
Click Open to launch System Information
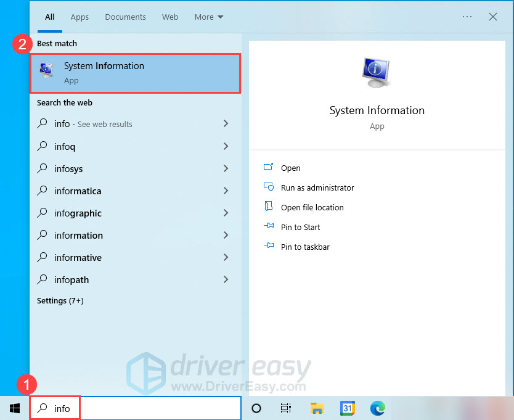click(290, 168)
